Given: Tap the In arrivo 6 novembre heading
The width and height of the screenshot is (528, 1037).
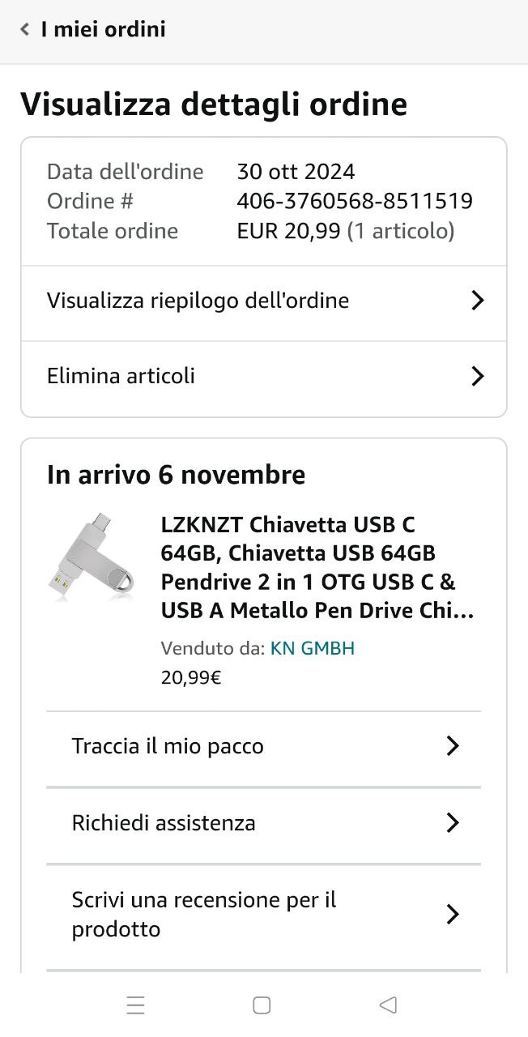Looking at the screenshot, I should (x=176, y=475).
